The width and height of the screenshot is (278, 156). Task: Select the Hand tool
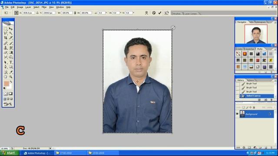tap(6, 77)
